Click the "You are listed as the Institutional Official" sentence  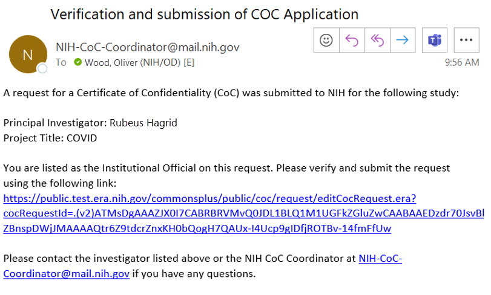(x=226, y=168)
